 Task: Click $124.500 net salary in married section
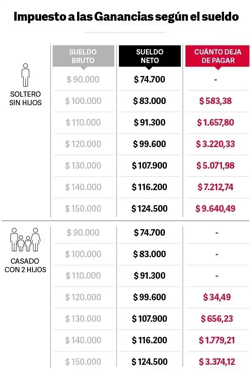pyautogui.click(x=149, y=362)
